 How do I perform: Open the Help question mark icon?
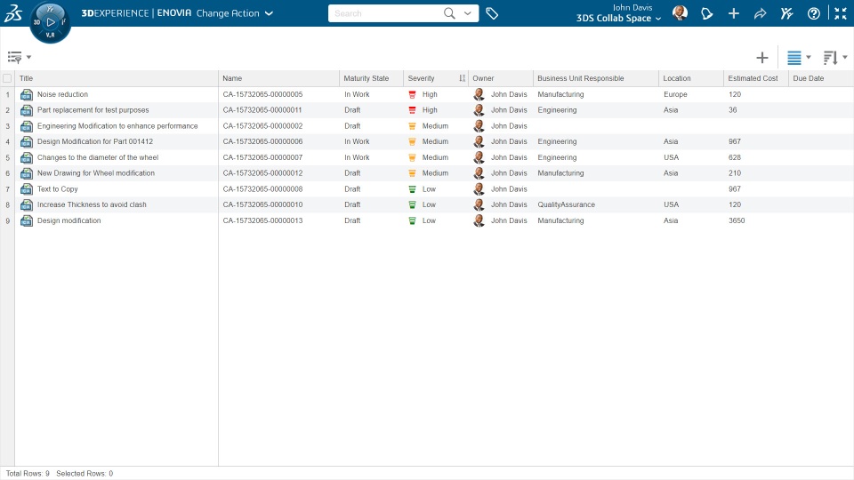[814, 13]
